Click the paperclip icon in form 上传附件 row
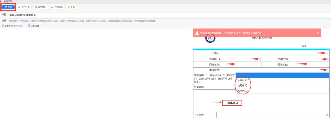The image size is (331, 138). pos(327,115)
